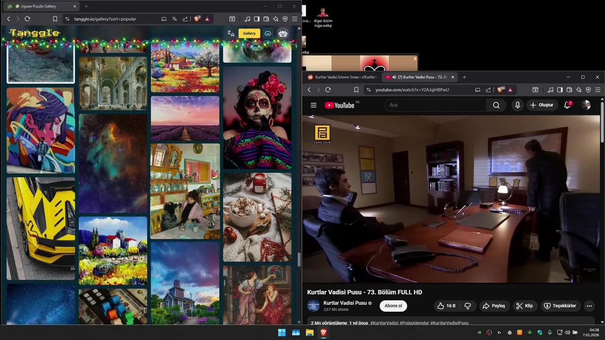Open the Kurtlar Vadisi Pusu channel avatar

313,306
